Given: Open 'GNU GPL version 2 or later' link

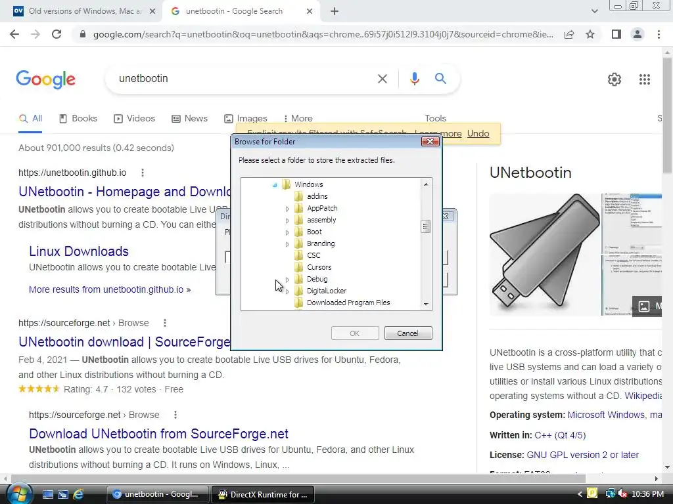Looking at the screenshot, I should (x=582, y=455).
